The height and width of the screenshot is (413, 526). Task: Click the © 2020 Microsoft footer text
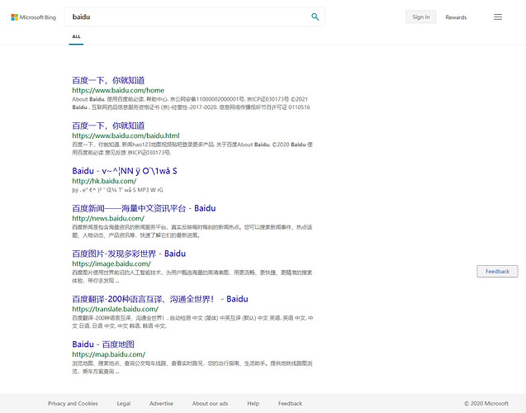pos(486,403)
